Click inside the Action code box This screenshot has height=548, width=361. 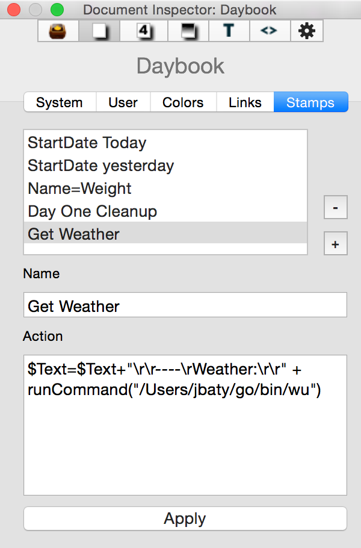click(185, 422)
